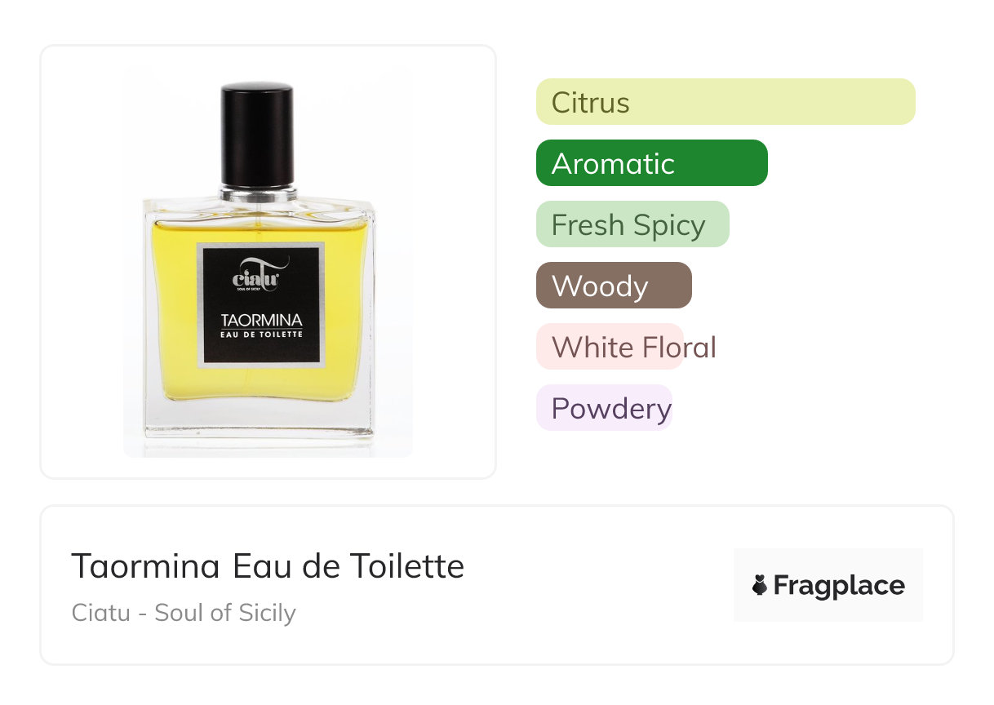Click the TAORMINA text on bottle label
The image size is (994, 705).
point(261,319)
